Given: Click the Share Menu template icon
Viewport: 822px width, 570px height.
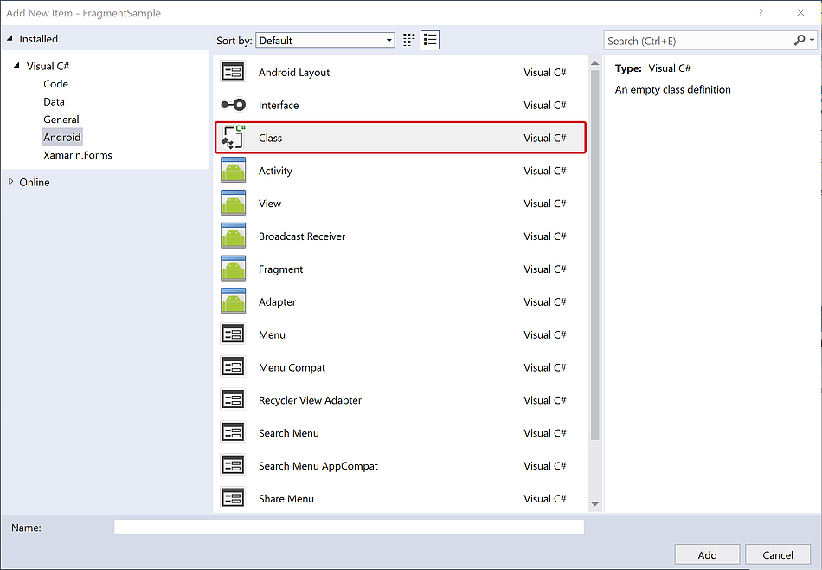Looking at the screenshot, I should click(x=233, y=498).
